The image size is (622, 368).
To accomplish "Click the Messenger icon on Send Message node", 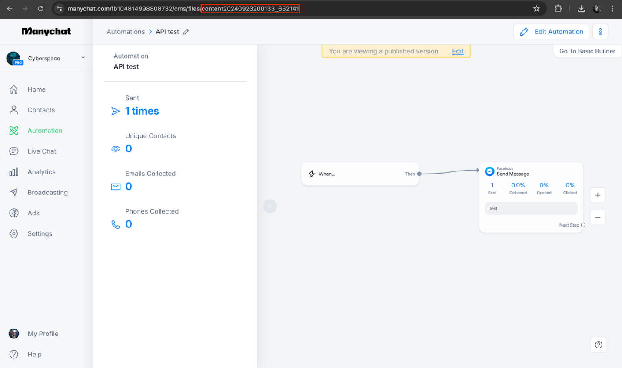I will coord(489,171).
